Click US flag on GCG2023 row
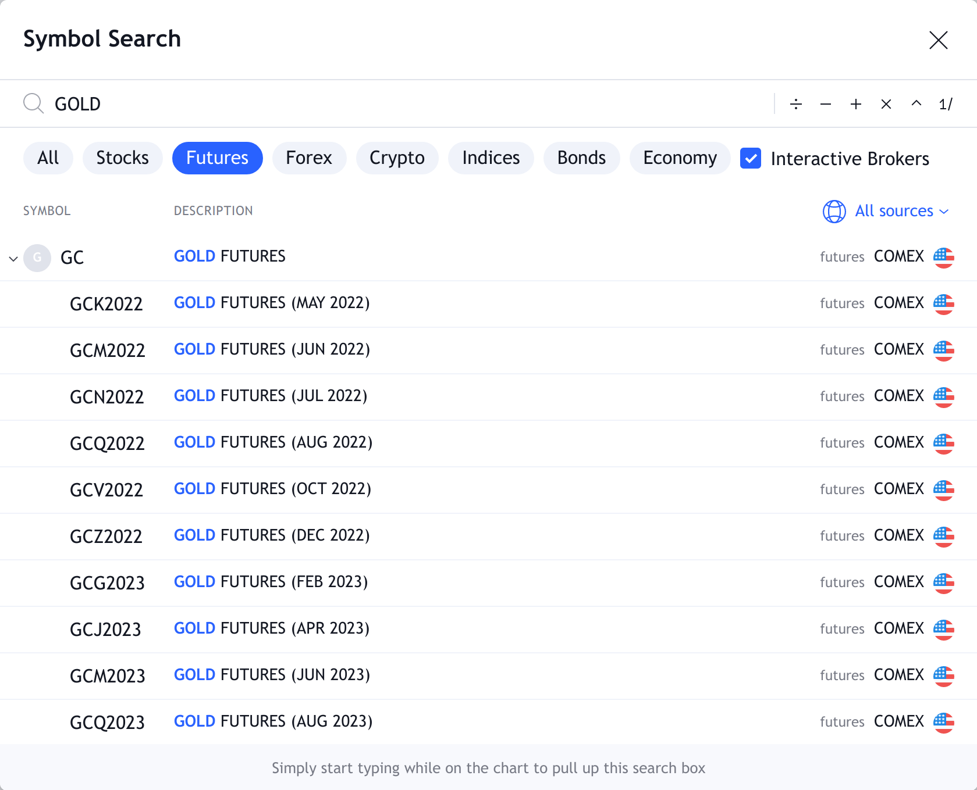The height and width of the screenshot is (790, 977). (943, 583)
